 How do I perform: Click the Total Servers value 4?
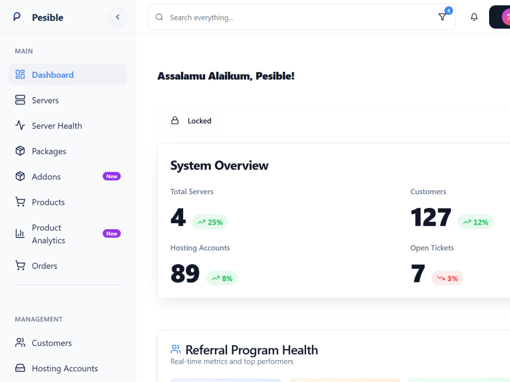pyautogui.click(x=178, y=217)
